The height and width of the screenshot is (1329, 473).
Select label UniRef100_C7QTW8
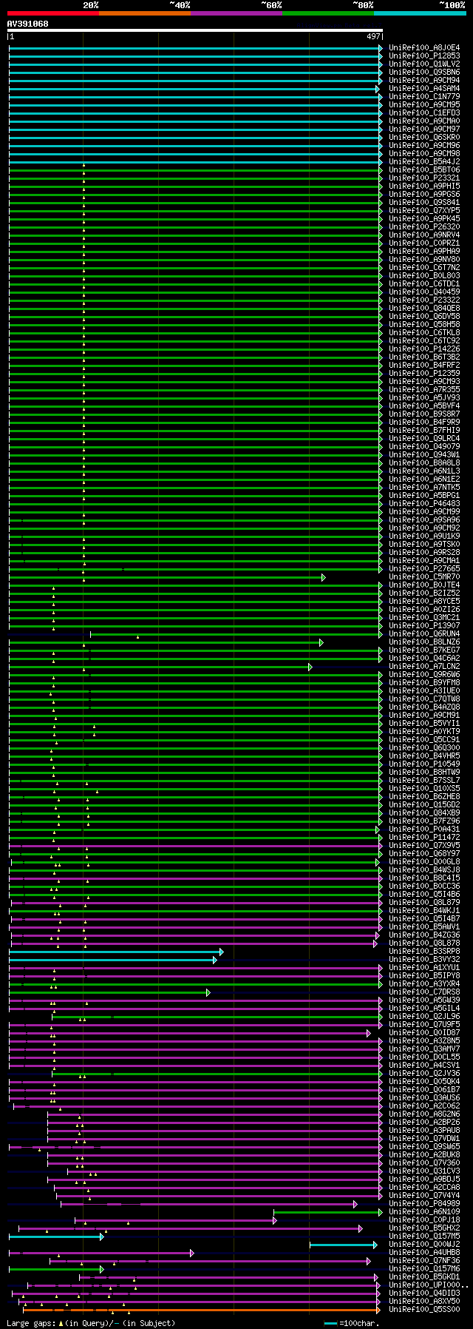424,699
